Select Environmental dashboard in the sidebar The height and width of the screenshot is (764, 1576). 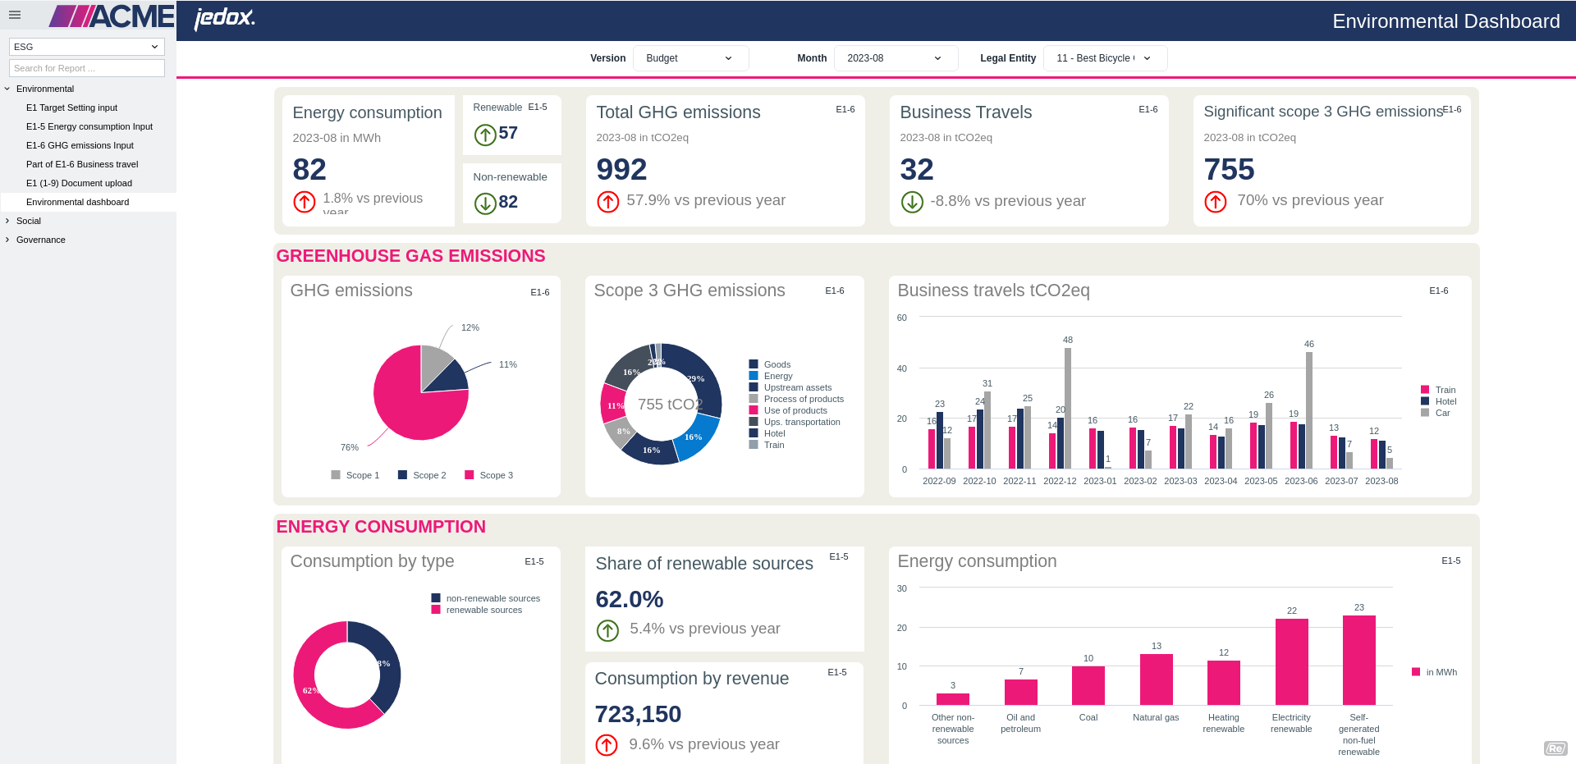[x=77, y=202]
